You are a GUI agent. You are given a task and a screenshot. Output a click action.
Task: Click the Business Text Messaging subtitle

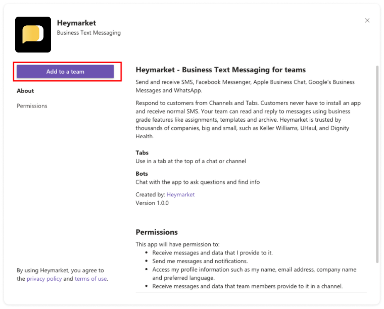tap(88, 33)
